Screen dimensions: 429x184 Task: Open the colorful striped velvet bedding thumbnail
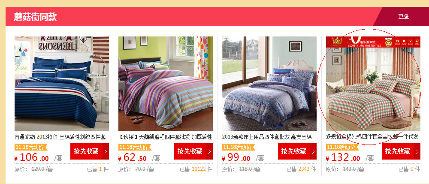[166, 84]
